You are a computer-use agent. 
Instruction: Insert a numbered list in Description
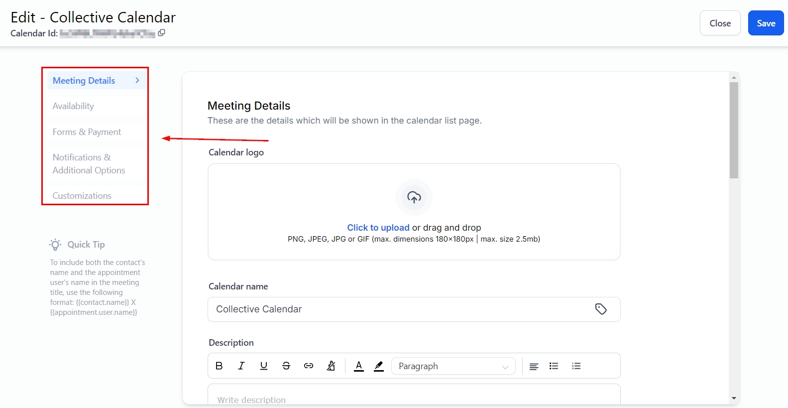coord(576,366)
